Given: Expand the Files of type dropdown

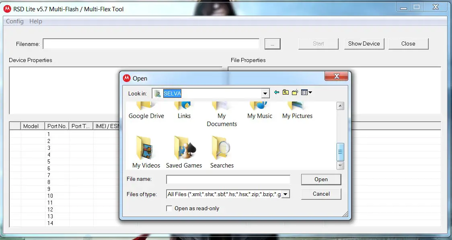Looking at the screenshot, I should 286,194.
